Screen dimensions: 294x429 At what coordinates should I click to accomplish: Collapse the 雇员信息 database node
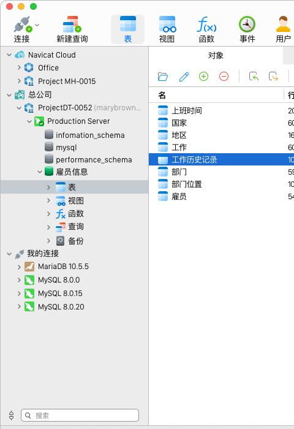point(40,172)
